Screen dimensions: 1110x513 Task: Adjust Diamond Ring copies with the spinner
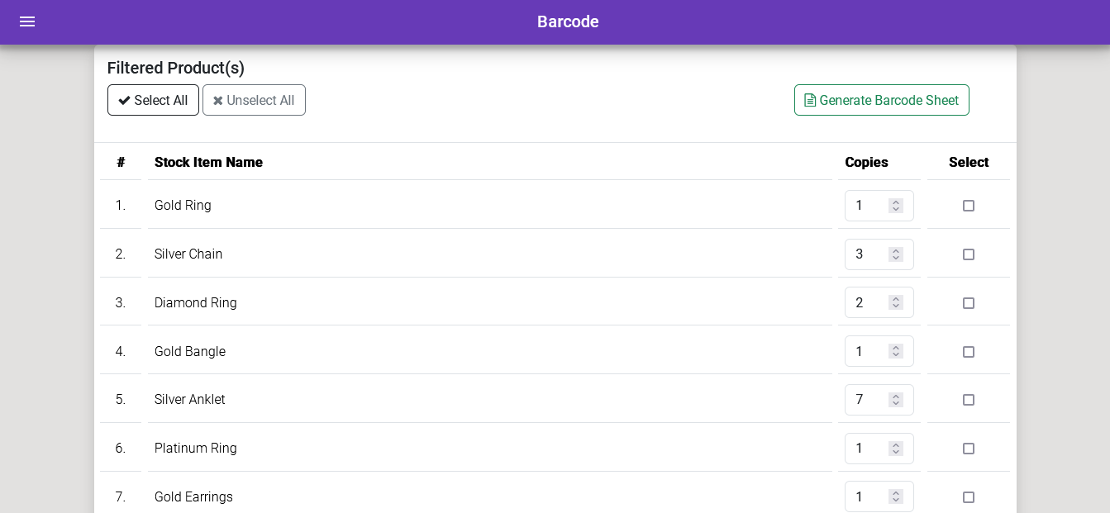(896, 302)
